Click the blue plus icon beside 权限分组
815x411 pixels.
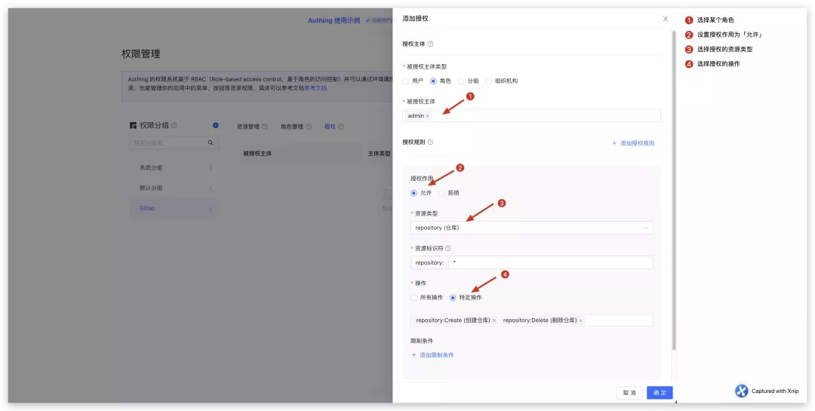click(x=215, y=125)
